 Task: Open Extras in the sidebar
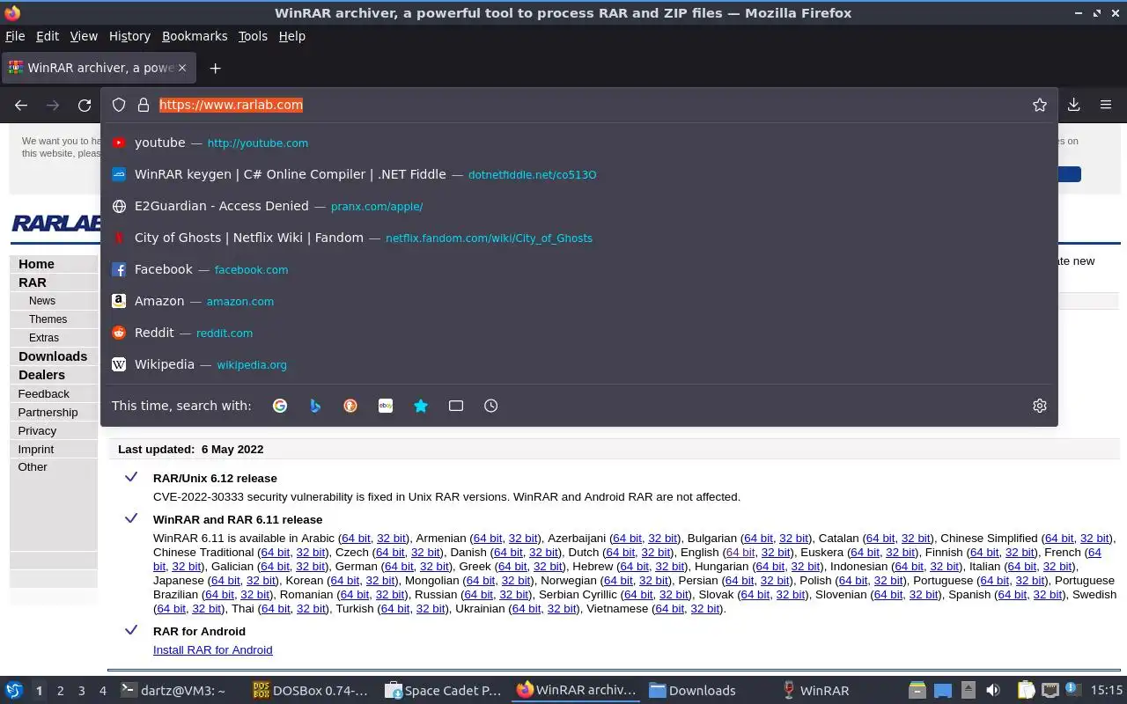click(x=44, y=338)
